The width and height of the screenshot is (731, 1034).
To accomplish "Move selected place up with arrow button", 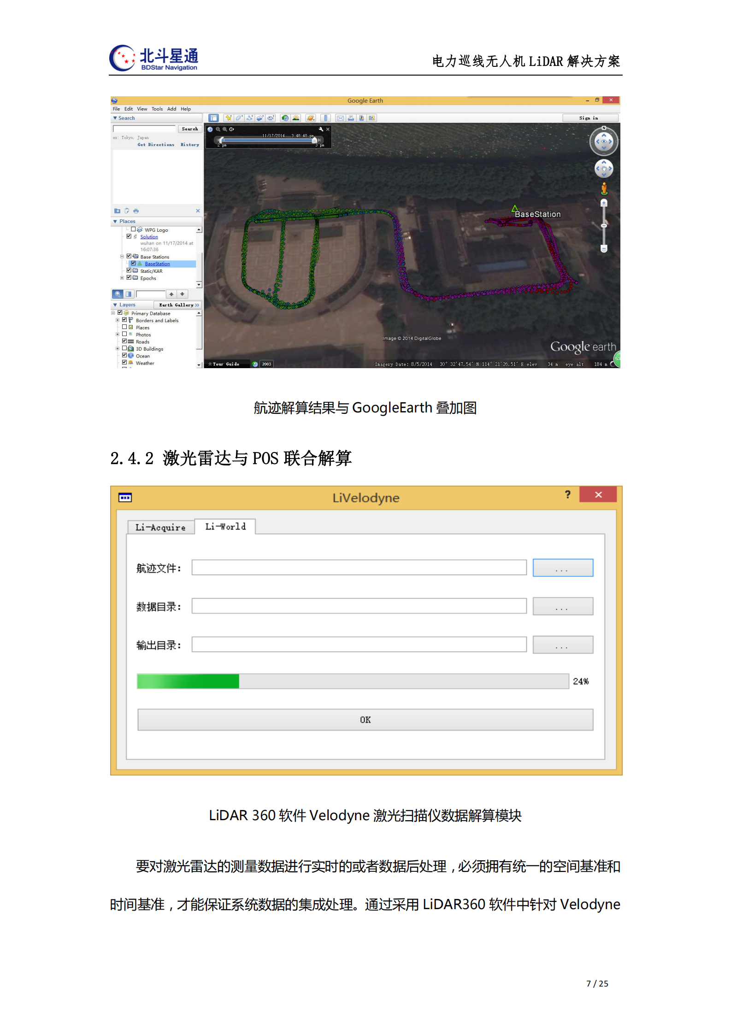I will pyautogui.click(x=171, y=294).
